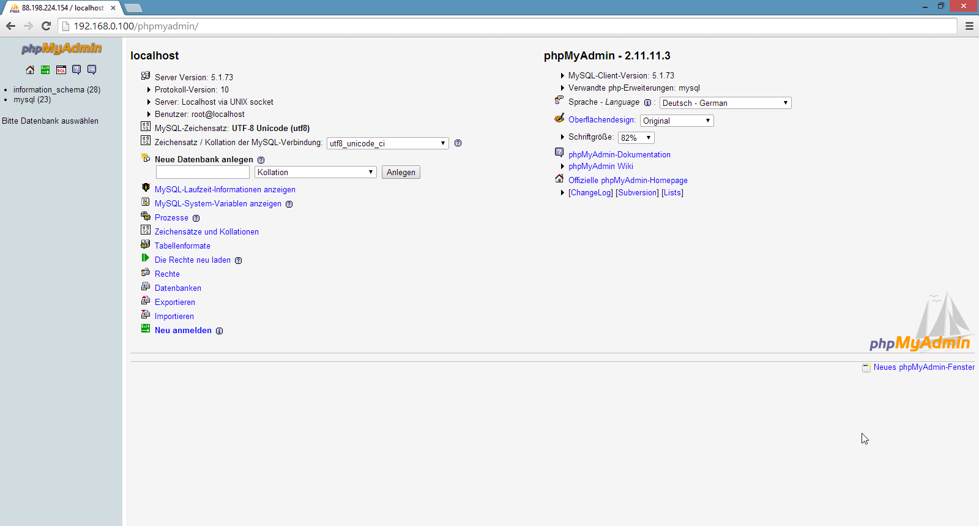
Task: Open the Schriftgröße 82% dropdown
Action: click(x=636, y=138)
